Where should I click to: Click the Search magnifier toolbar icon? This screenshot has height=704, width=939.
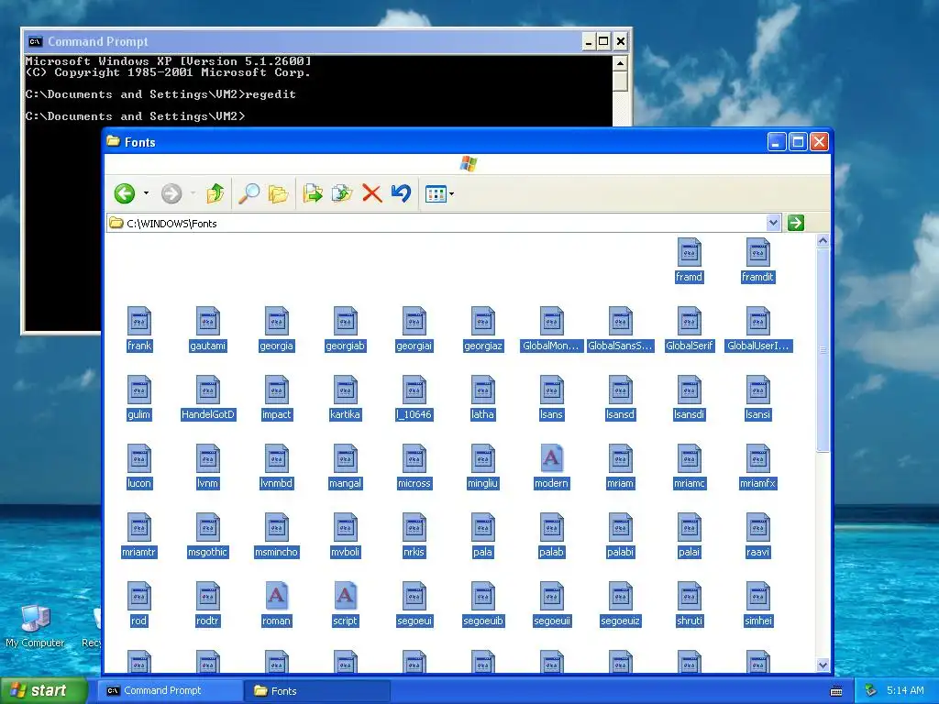pos(249,193)
